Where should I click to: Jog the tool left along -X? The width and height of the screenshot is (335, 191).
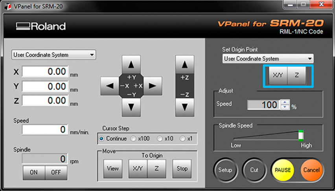pyautogui.click(x=110, y=86)
